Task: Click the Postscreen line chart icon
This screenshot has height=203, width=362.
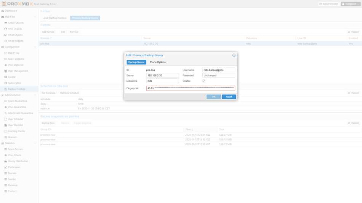Action: [x=6, y=167]
